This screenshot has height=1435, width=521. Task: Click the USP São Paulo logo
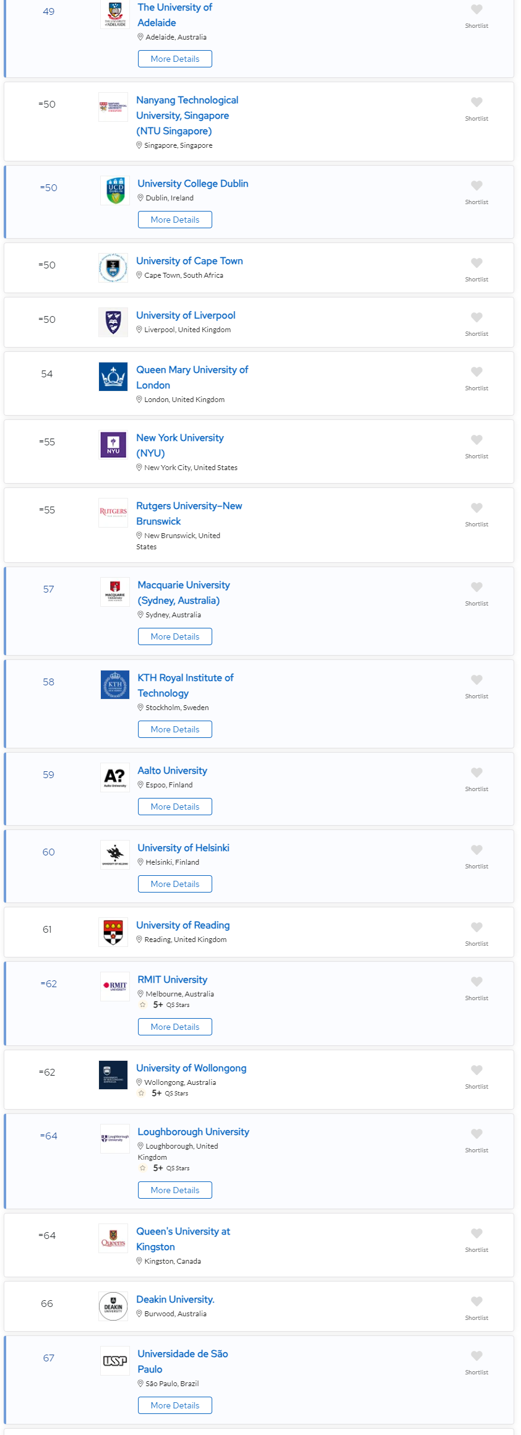tap(115, 1361)
